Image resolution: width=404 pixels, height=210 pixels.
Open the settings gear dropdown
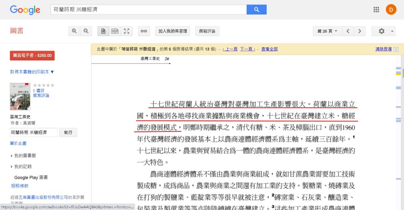coord(383,31)
